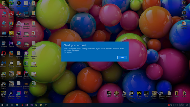The width and height of the screenshot is (190, 107).
Task: Open OneNote from the taskbar
Action: click(26, 105)
